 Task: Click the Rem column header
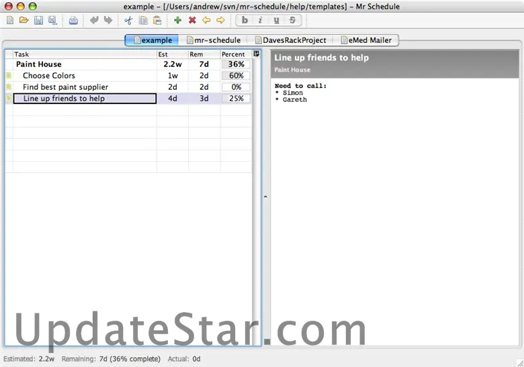204,54
